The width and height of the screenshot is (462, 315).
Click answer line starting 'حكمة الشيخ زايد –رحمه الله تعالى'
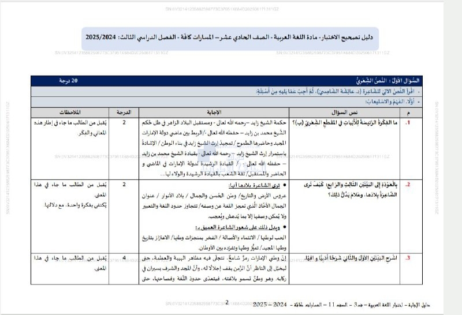click(x=214, y=123)
